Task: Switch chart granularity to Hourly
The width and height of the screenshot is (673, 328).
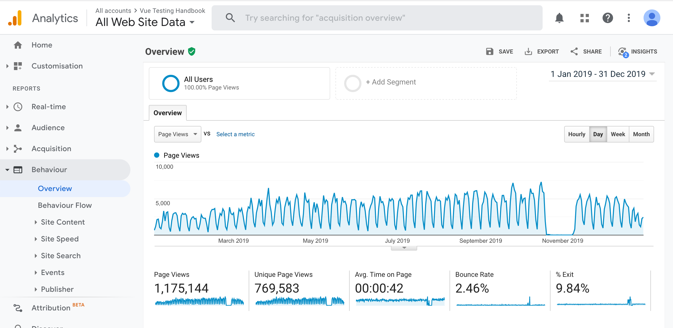Action: point(577,134)
